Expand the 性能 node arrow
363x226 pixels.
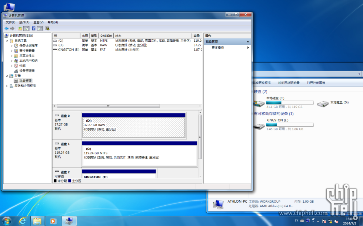click(x=11, y=66)
